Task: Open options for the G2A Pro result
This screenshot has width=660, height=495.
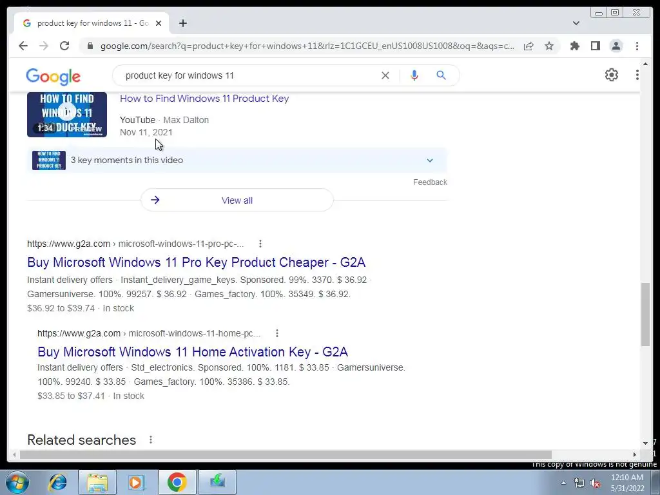Action: tap(260, 244)
